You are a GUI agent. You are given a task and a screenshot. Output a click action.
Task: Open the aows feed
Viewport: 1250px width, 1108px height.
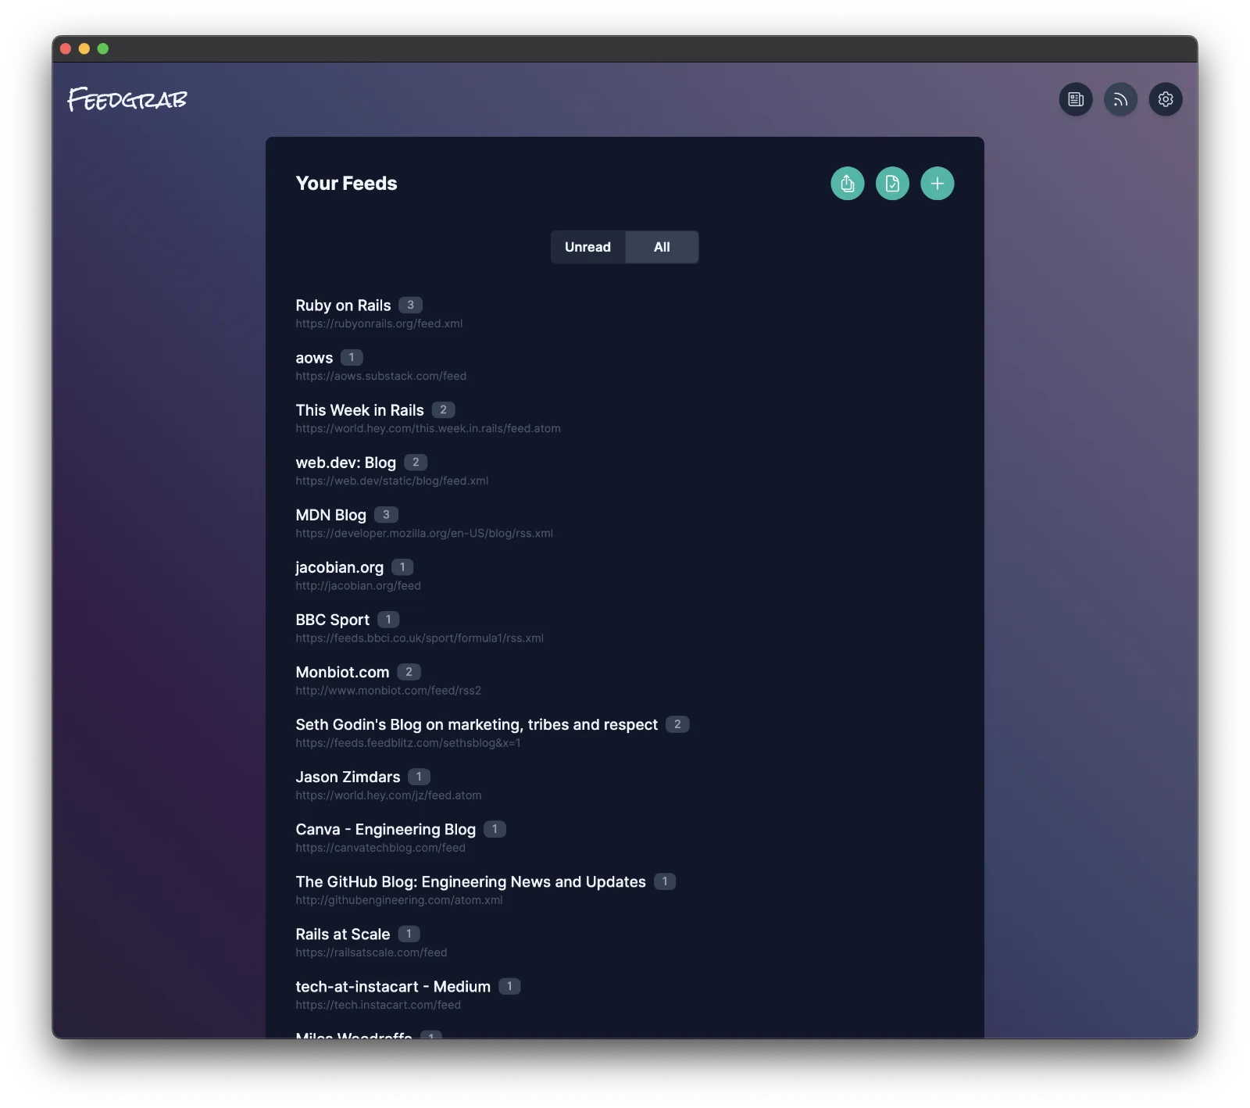coord(314,358)
